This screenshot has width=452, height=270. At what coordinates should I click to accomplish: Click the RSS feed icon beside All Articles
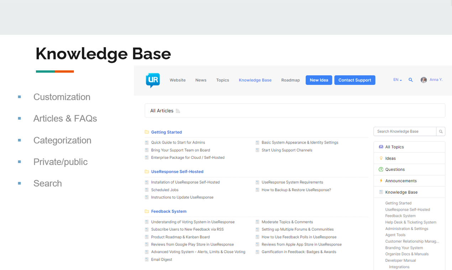pos(178,111)
